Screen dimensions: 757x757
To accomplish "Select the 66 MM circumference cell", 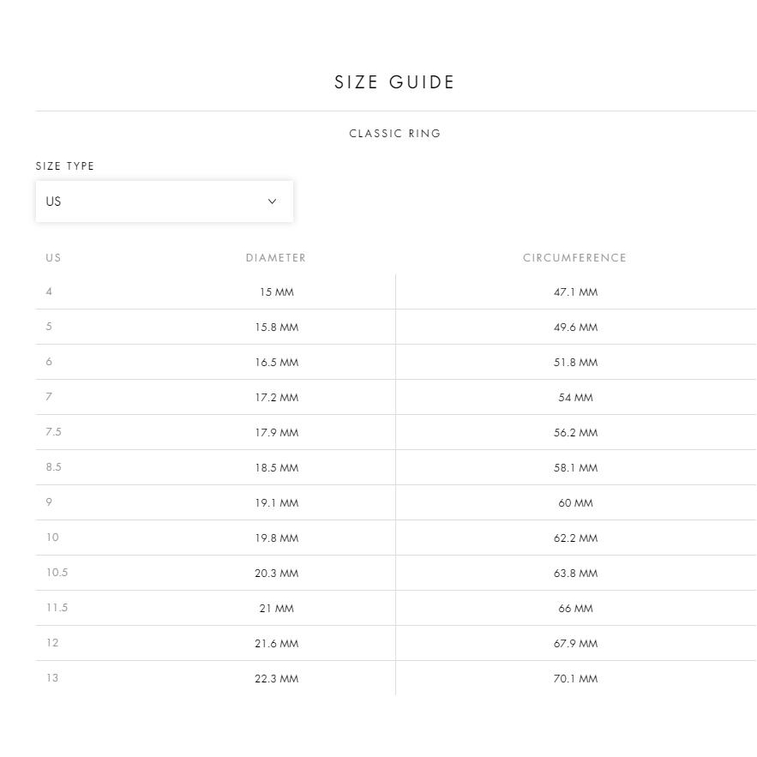I will [x=575, y=609].
